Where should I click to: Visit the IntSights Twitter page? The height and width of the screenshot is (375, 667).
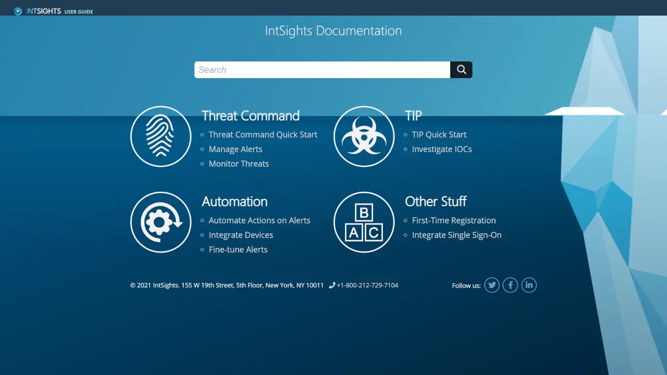[x=492, y=285]
